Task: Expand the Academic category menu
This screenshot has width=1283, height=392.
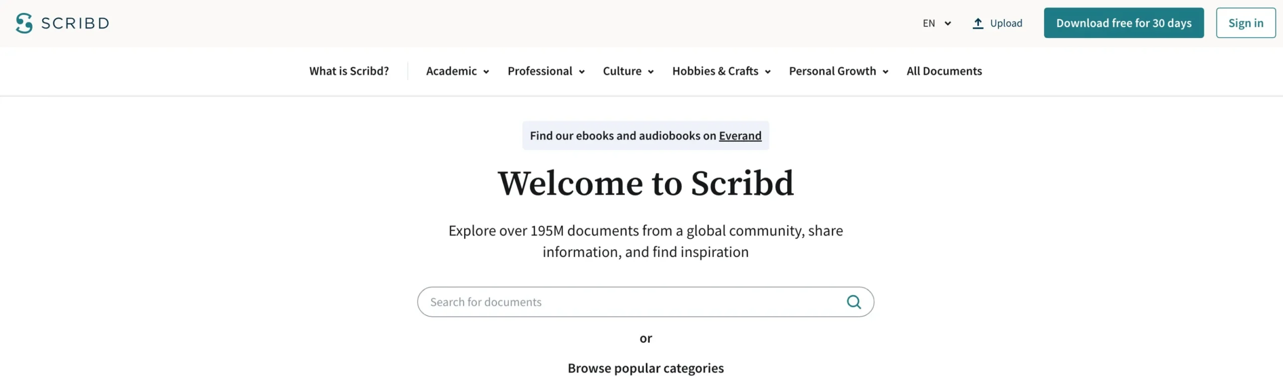Action: [x=452, y=71]
